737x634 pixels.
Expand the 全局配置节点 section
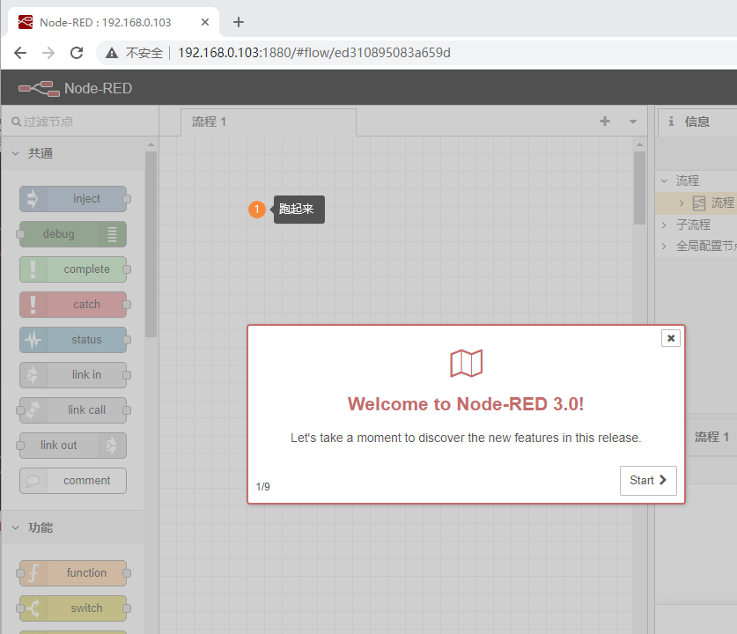(664, 246)
